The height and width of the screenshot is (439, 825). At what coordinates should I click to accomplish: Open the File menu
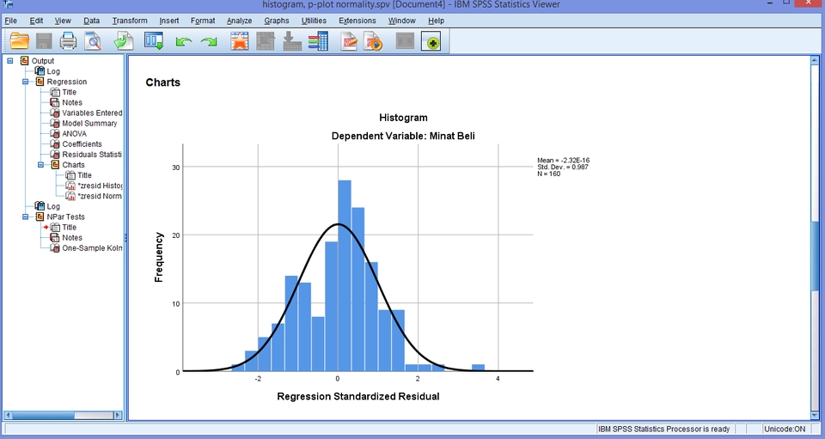coord(10,21)
